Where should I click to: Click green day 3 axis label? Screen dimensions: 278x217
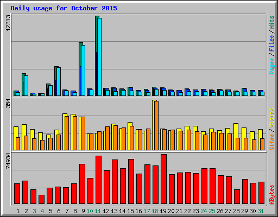[x=34, y=211]
